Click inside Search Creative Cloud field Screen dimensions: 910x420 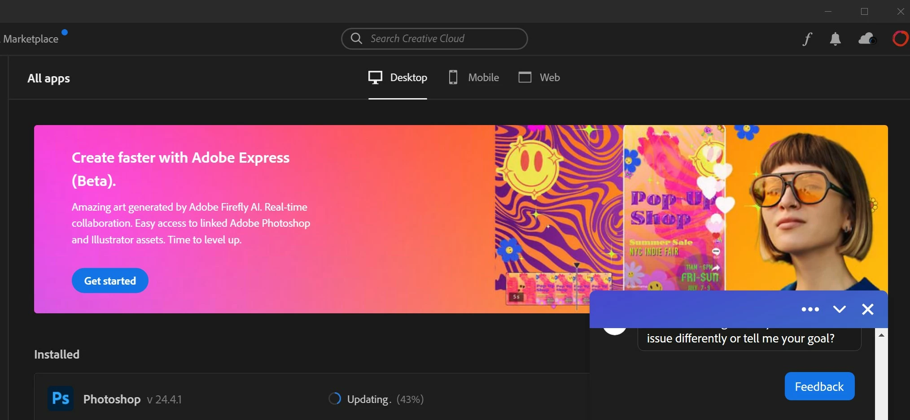[x=434, y=39]
